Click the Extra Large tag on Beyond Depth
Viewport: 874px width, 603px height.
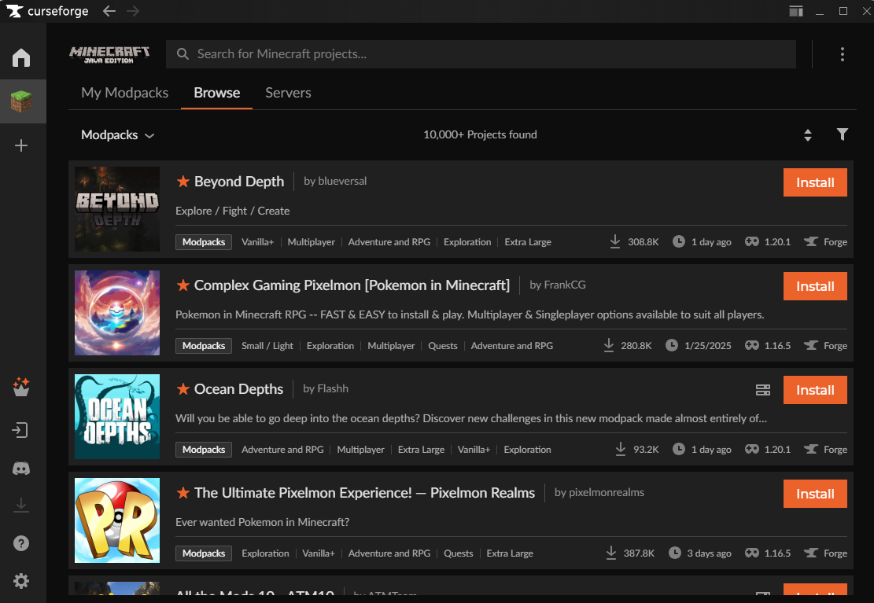click(x=528, y=242)
